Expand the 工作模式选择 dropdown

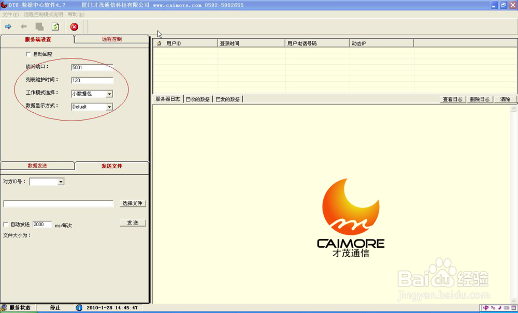(109, 94)
